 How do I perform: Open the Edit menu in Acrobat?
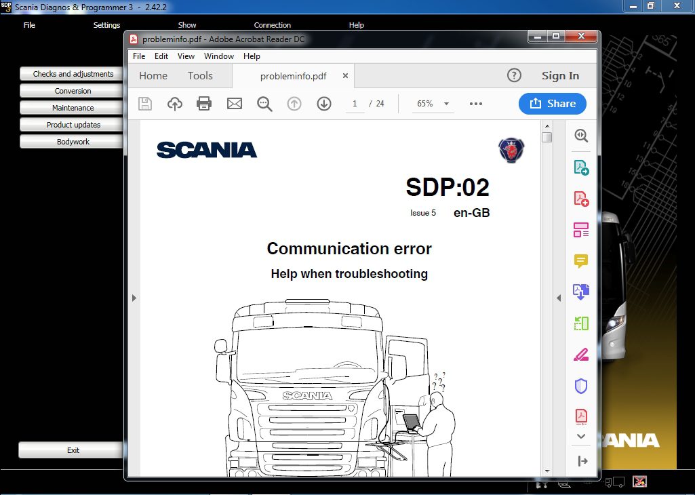click(161, 56)
